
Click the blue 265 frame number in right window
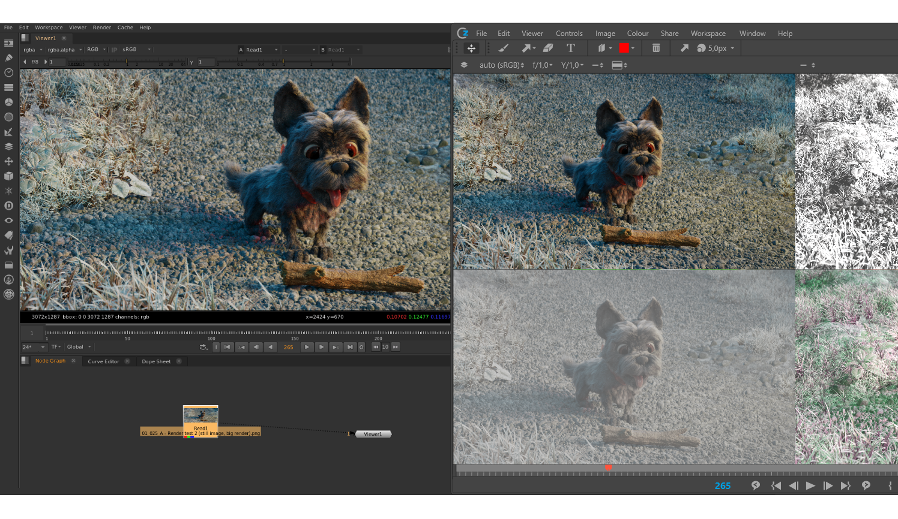click(x=723, y=486)
